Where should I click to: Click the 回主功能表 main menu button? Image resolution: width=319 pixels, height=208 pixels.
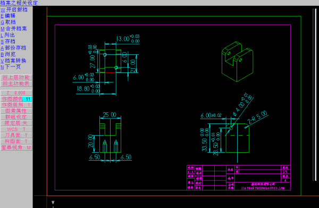(16, 84)
